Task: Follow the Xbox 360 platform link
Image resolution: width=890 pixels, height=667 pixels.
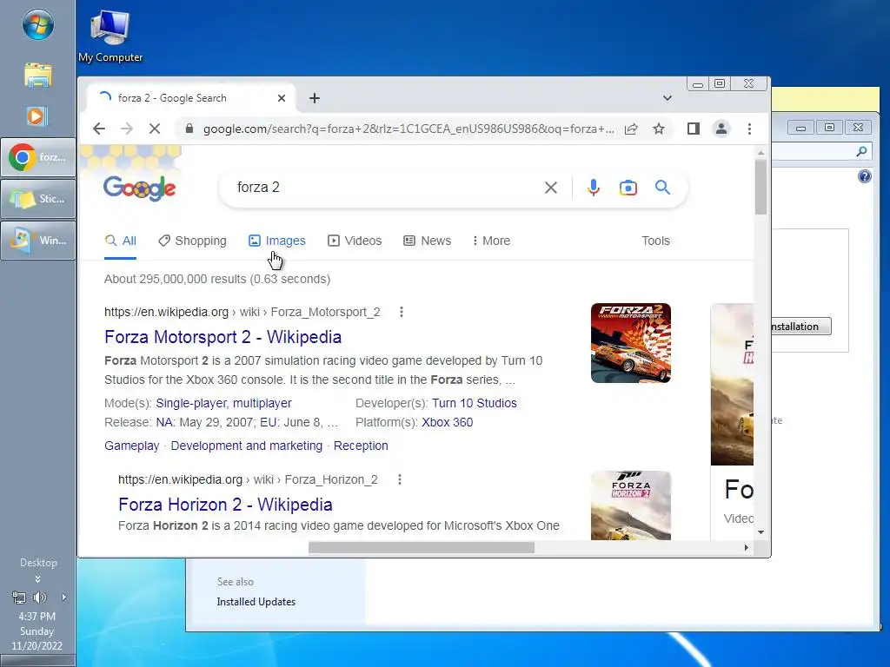Action: pyautogui.click(x=448, y=423)
